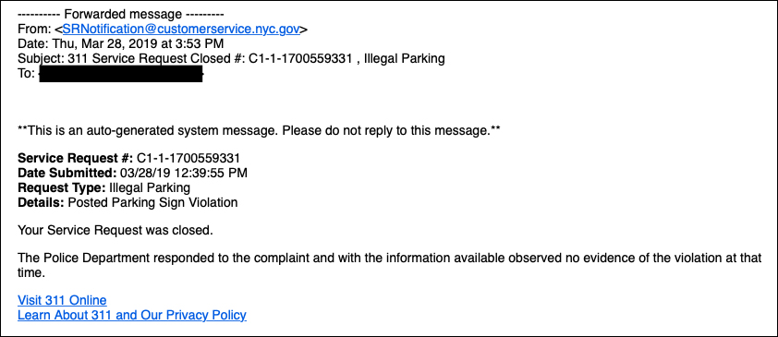
Task: Click the Forwarded message header line
Action: 120,15
